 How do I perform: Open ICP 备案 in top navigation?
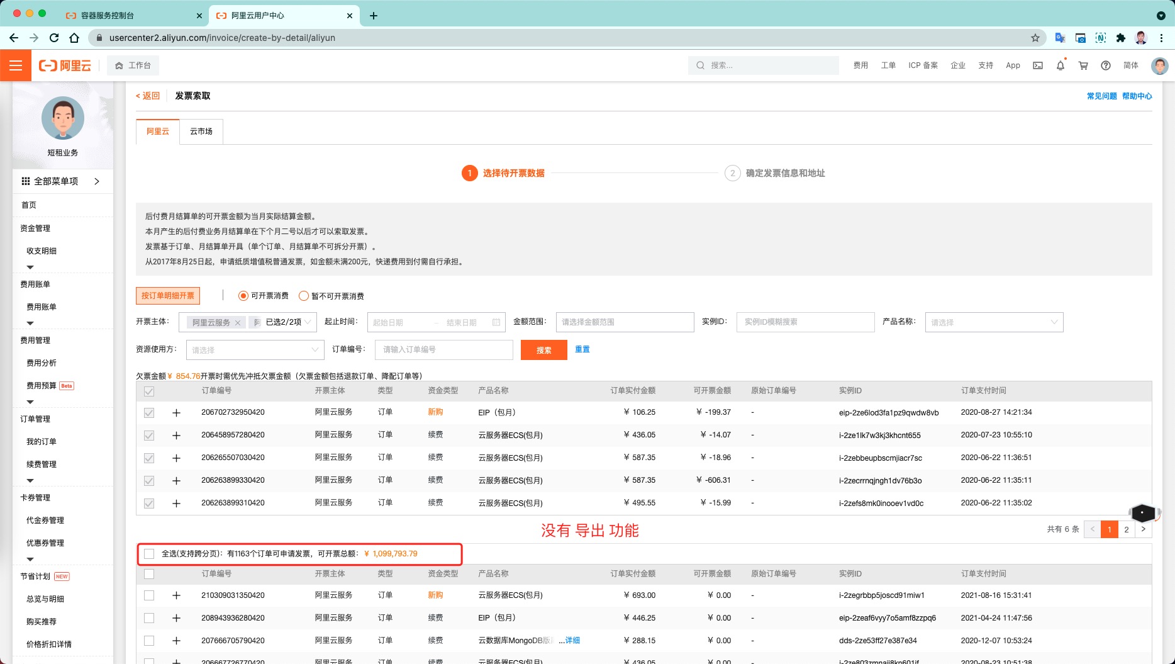(923, 65)
